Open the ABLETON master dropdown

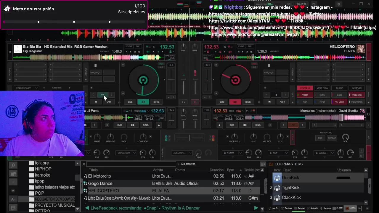(181, 153)
